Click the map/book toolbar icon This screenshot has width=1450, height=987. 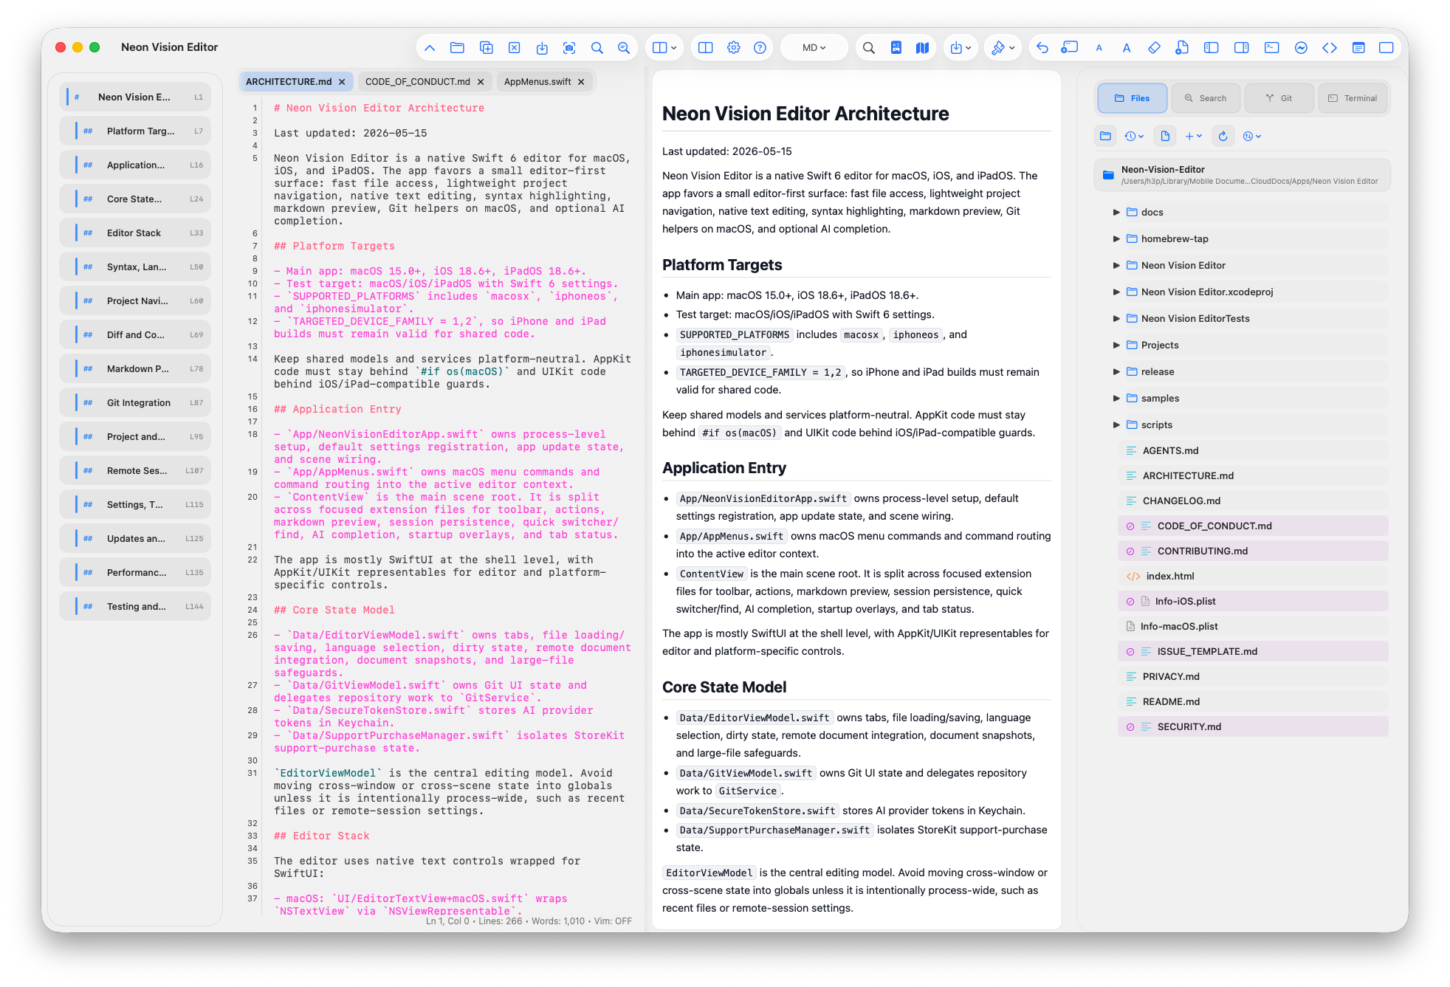(x=922, y=48)
